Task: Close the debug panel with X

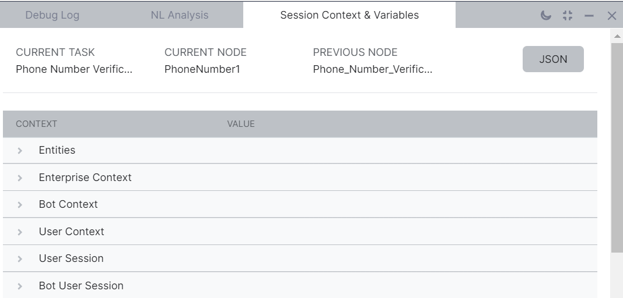Action: click(x=611, y=16)
